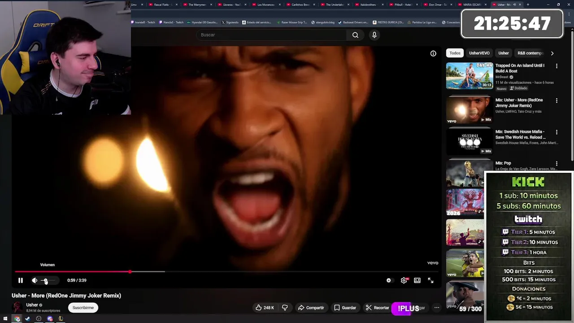Screen dimensions: 574x323
Task: Open options menu for MrBeast video
Action: coord(557,66)
